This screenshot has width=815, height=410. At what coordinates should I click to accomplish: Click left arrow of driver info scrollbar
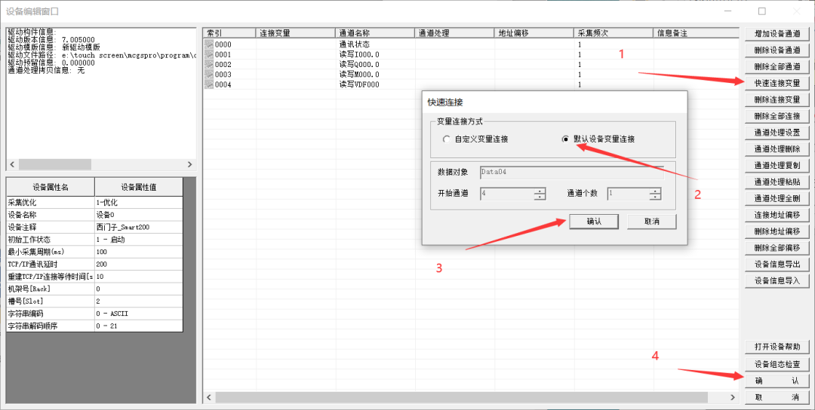click(x=11, y=164)
